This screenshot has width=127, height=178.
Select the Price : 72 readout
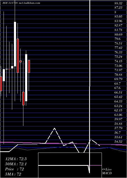click(x=14, y=169)
